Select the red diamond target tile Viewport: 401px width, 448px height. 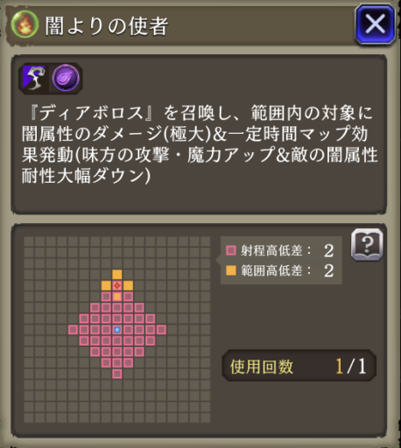click(x=117, y=285)
